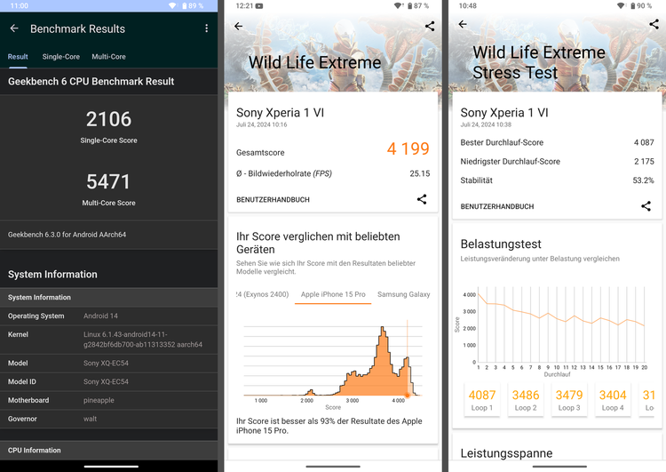Tap Loop 1 score tile 4087
Screen dimensions: 666x472
[x=481, y=399]
